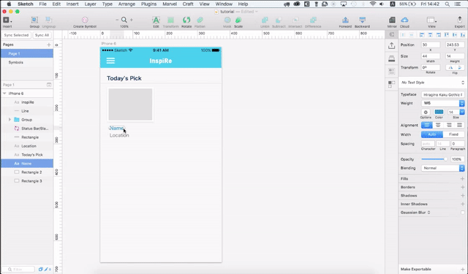
Task: Click the Group toolbar icon
Action: (34, 20)
